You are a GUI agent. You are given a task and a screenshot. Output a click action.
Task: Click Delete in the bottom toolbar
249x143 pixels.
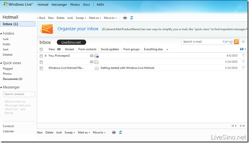click(49, 132)
